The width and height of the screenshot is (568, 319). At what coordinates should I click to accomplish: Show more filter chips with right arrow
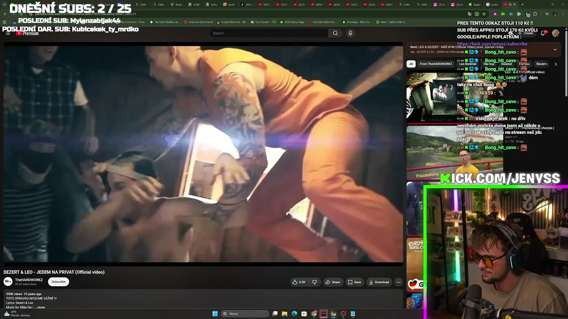click(x=556, y=64)
